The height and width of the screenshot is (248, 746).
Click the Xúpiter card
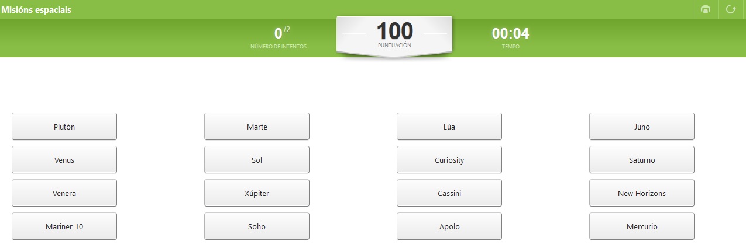257,193
